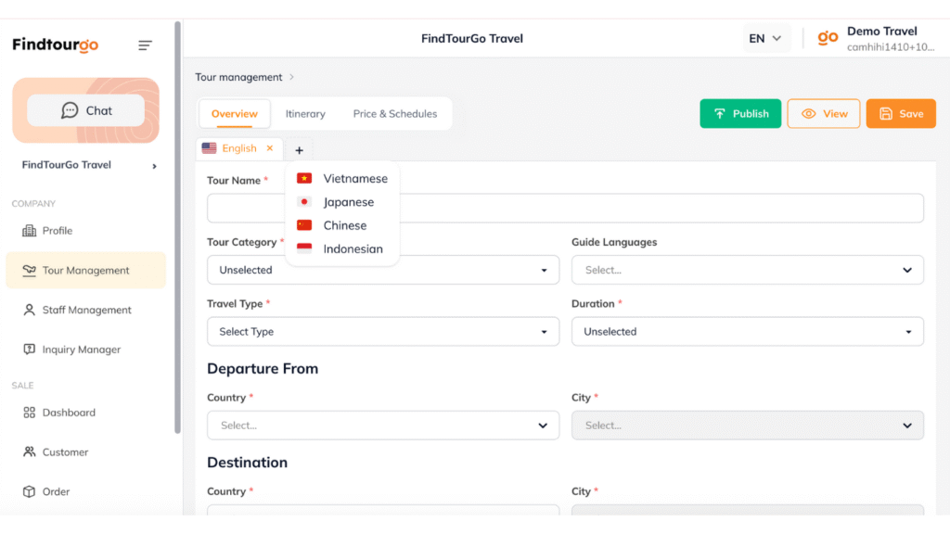Click the Profile building icon in sidebar
Screen dimensions: 950x534
click(x=29, y=231)
